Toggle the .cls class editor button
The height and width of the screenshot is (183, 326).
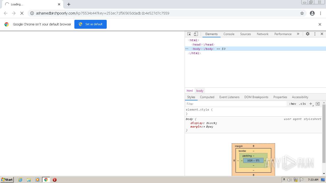[x=302, y=104]
